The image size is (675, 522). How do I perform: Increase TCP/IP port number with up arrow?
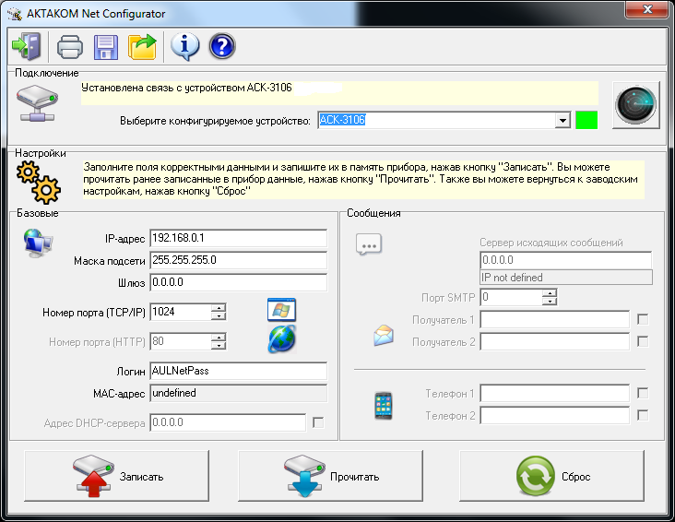pyautogui.click(x=219, y=307)
